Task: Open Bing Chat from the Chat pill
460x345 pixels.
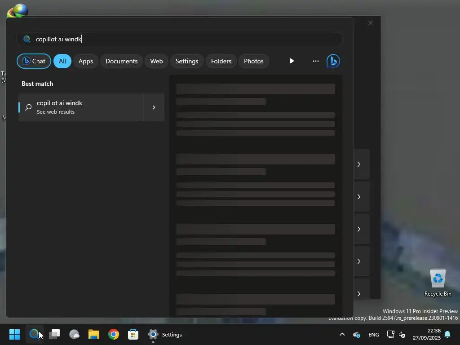Action: tap(34, 61)
